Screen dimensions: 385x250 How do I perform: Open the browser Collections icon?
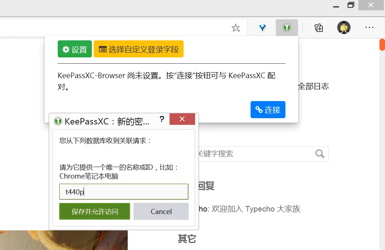click(x=319, y=28)
